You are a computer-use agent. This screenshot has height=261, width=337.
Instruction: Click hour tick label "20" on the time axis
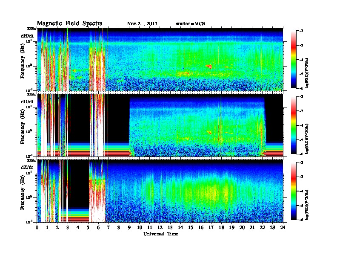242,227
